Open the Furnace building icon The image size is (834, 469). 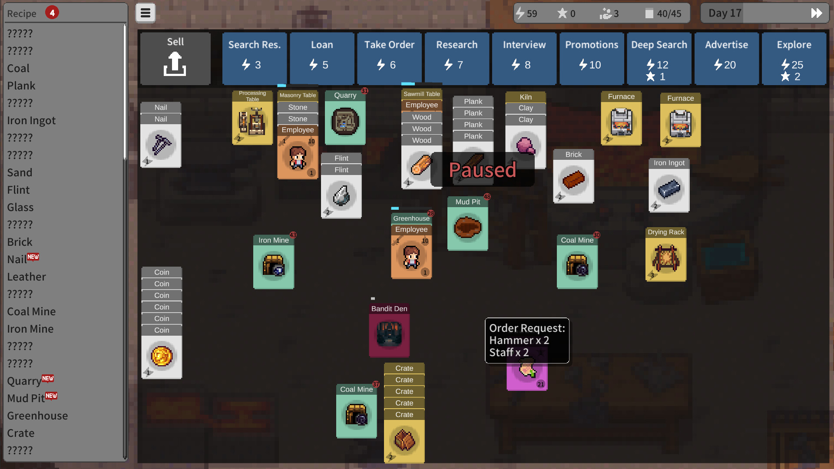(x=622, y=120)
